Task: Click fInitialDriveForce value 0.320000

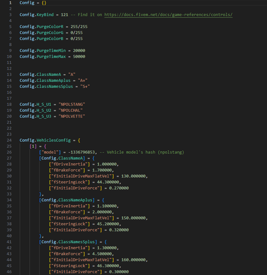Action: pos(119,230)
